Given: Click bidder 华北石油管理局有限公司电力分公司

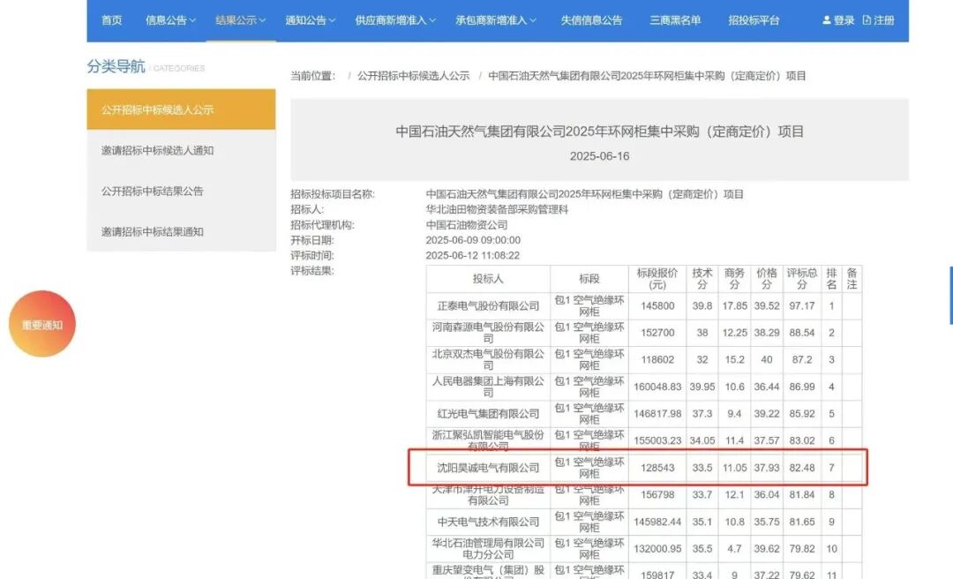Looking at the screenshot, I should [488, 549].
